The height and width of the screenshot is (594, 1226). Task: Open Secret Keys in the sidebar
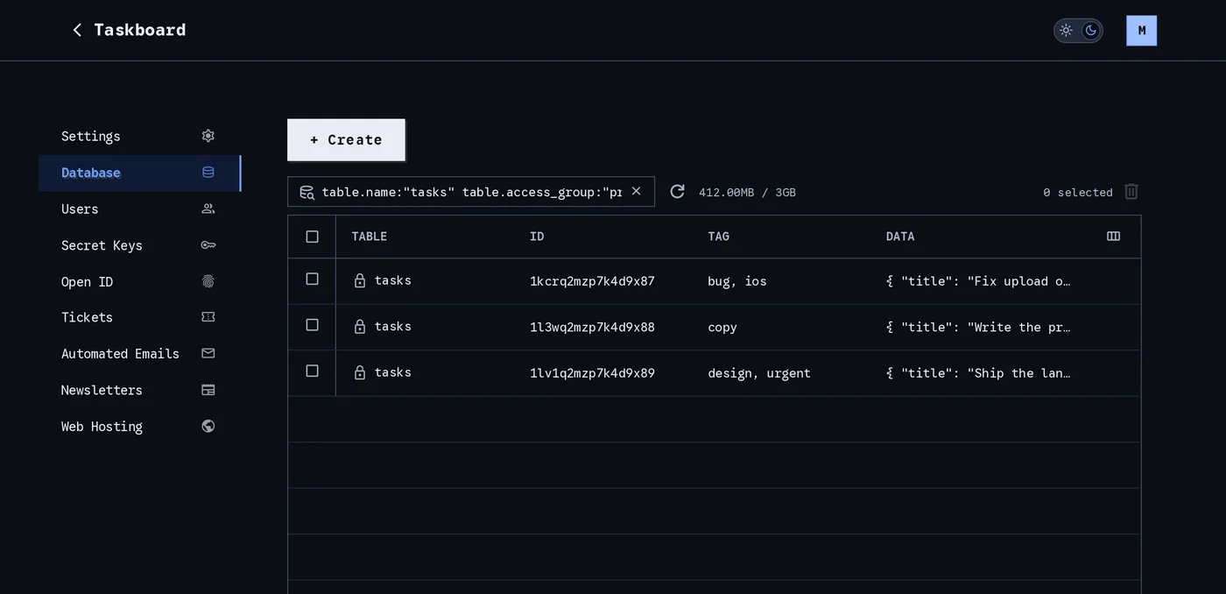[x=139, y=245]
